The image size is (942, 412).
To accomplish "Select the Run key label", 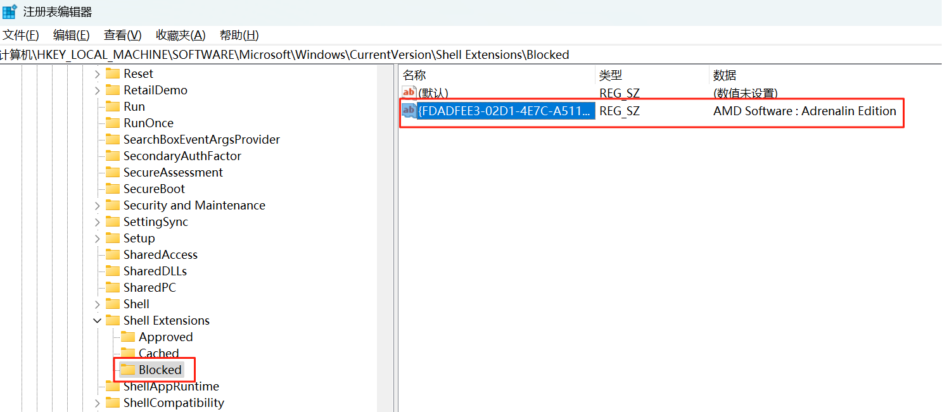I will 134,106.
